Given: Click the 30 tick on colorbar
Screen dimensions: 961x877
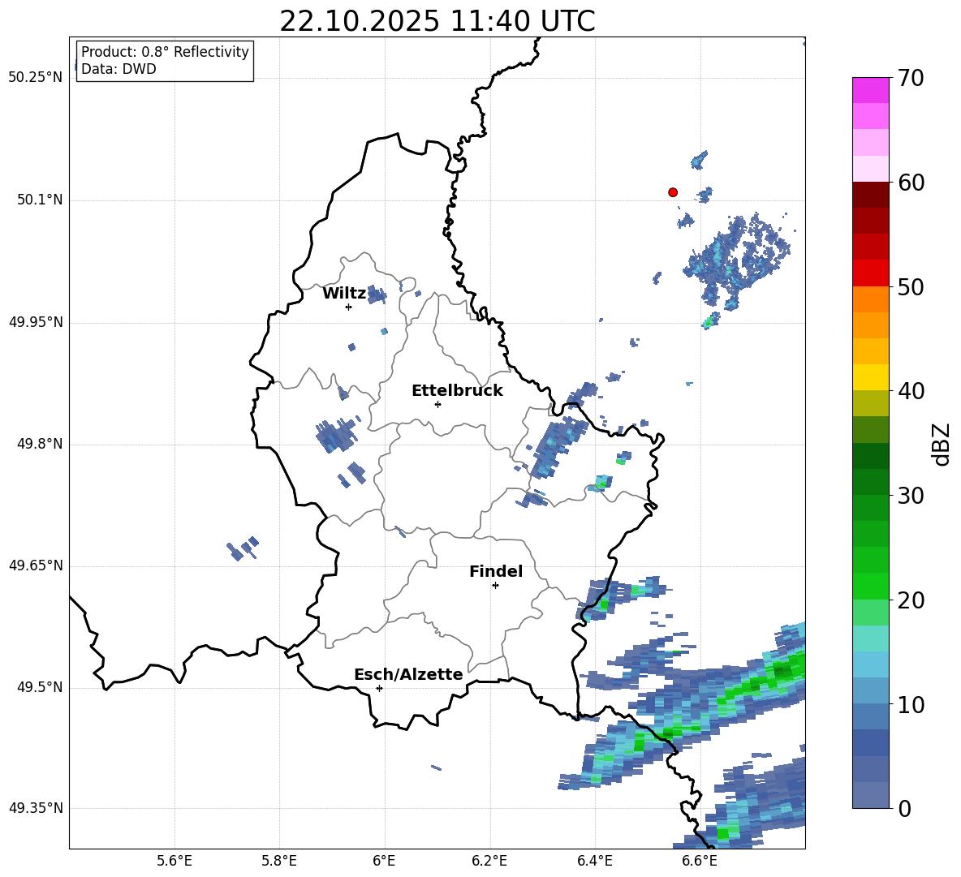Looking at the screenshot, I should tap(911, 496).
